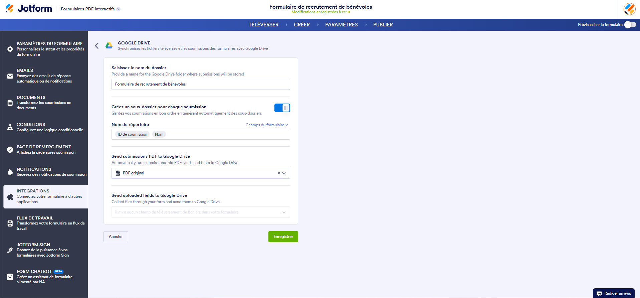
Task: Expand the Champs du formulaire dropdown
Action: [266, 125]
